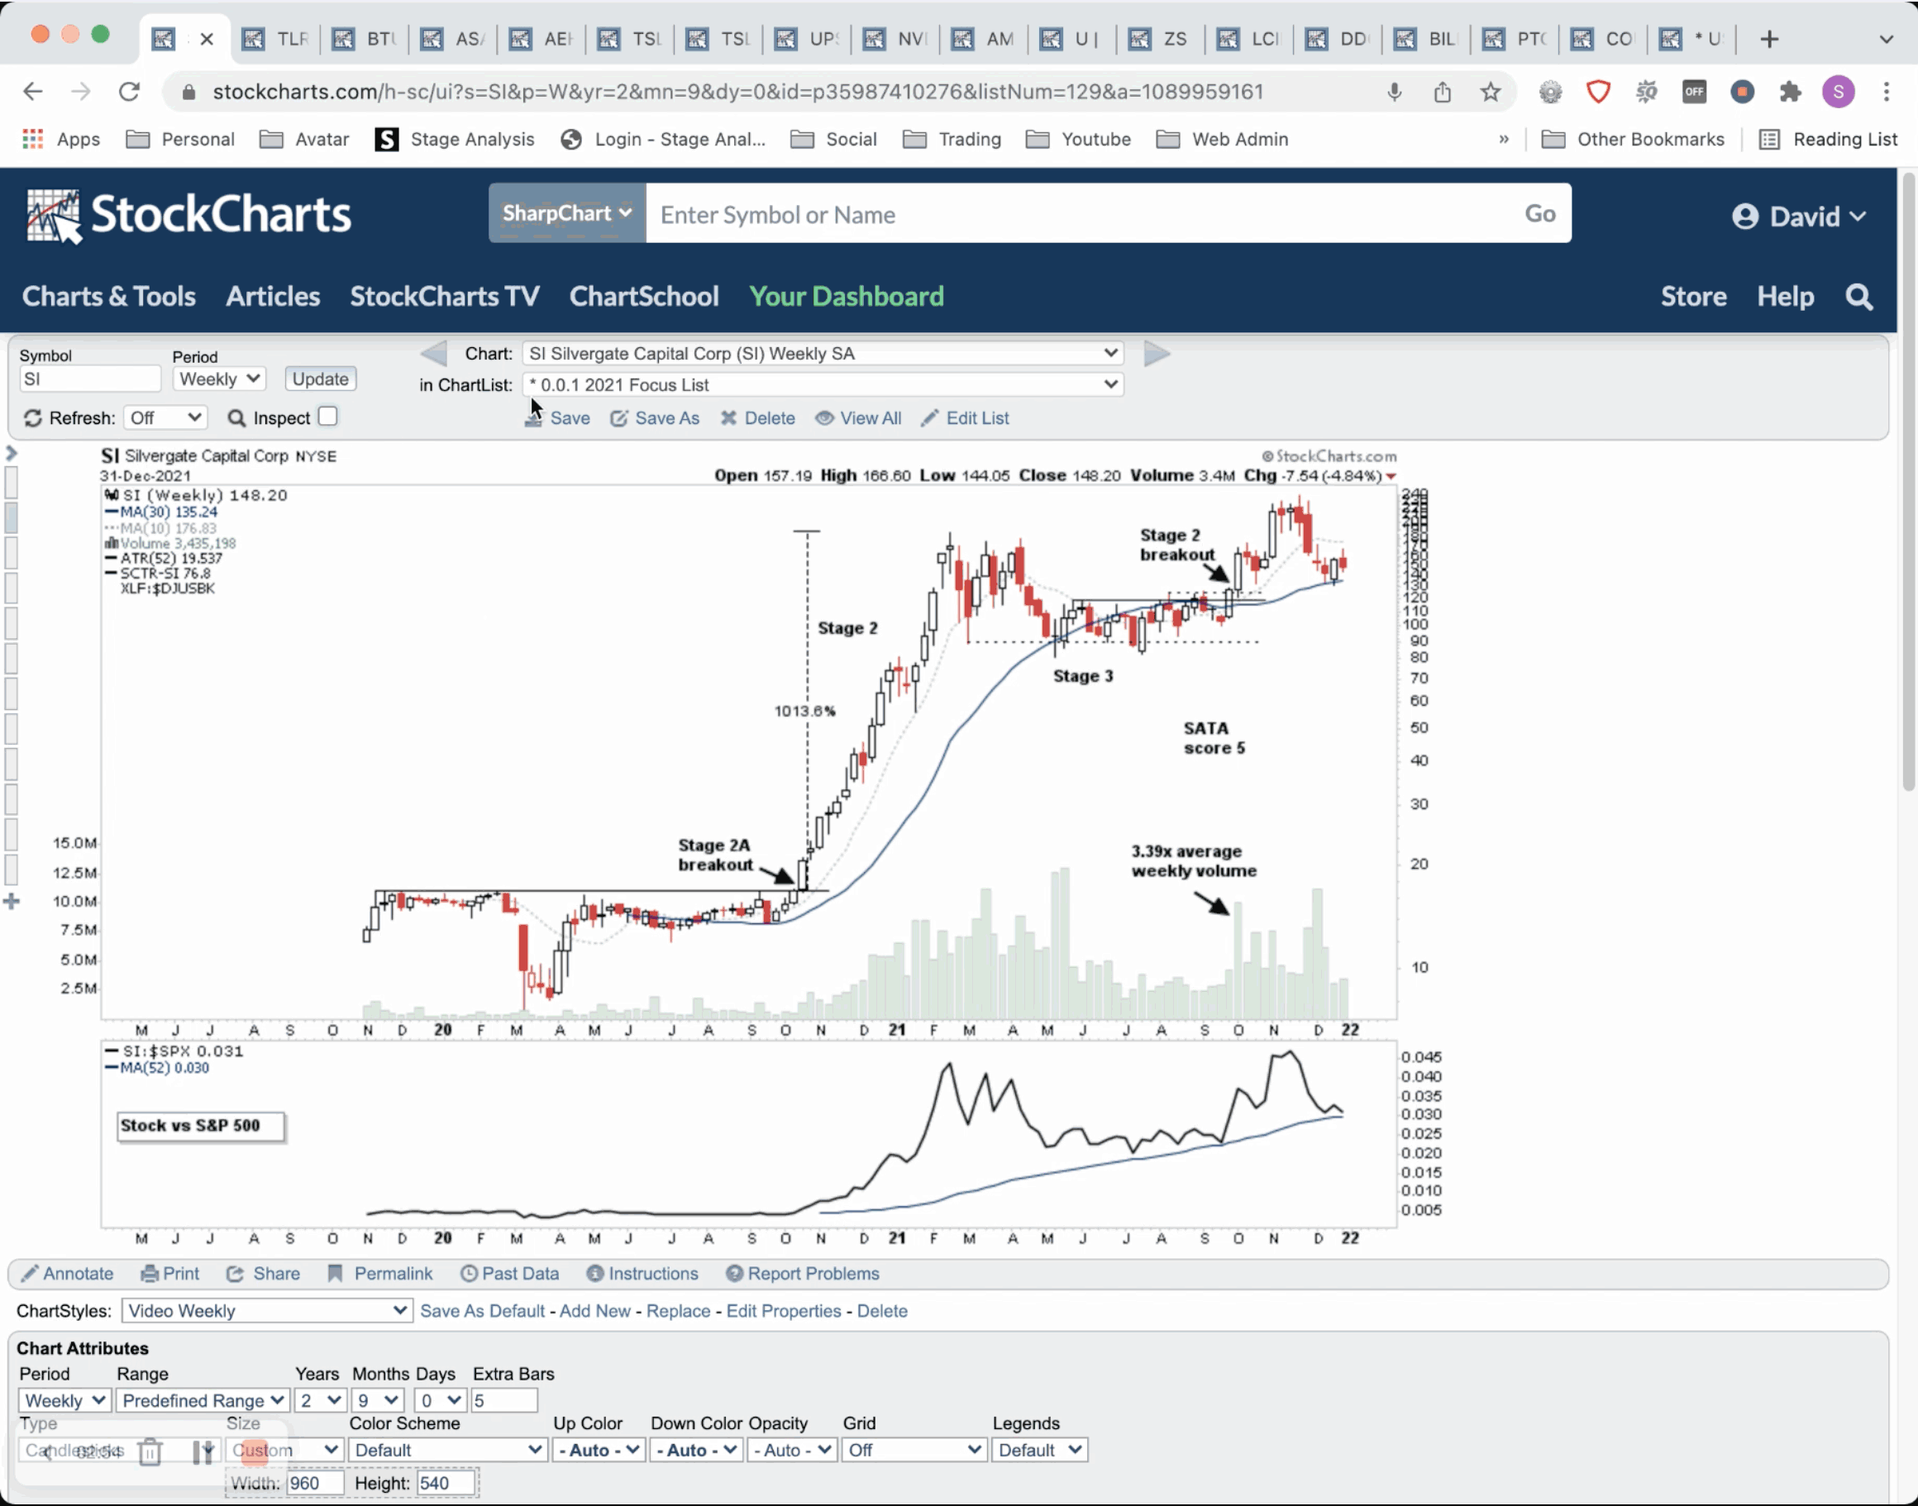
Task: Open the Chart selection dropdown
Action: (823, 354)
